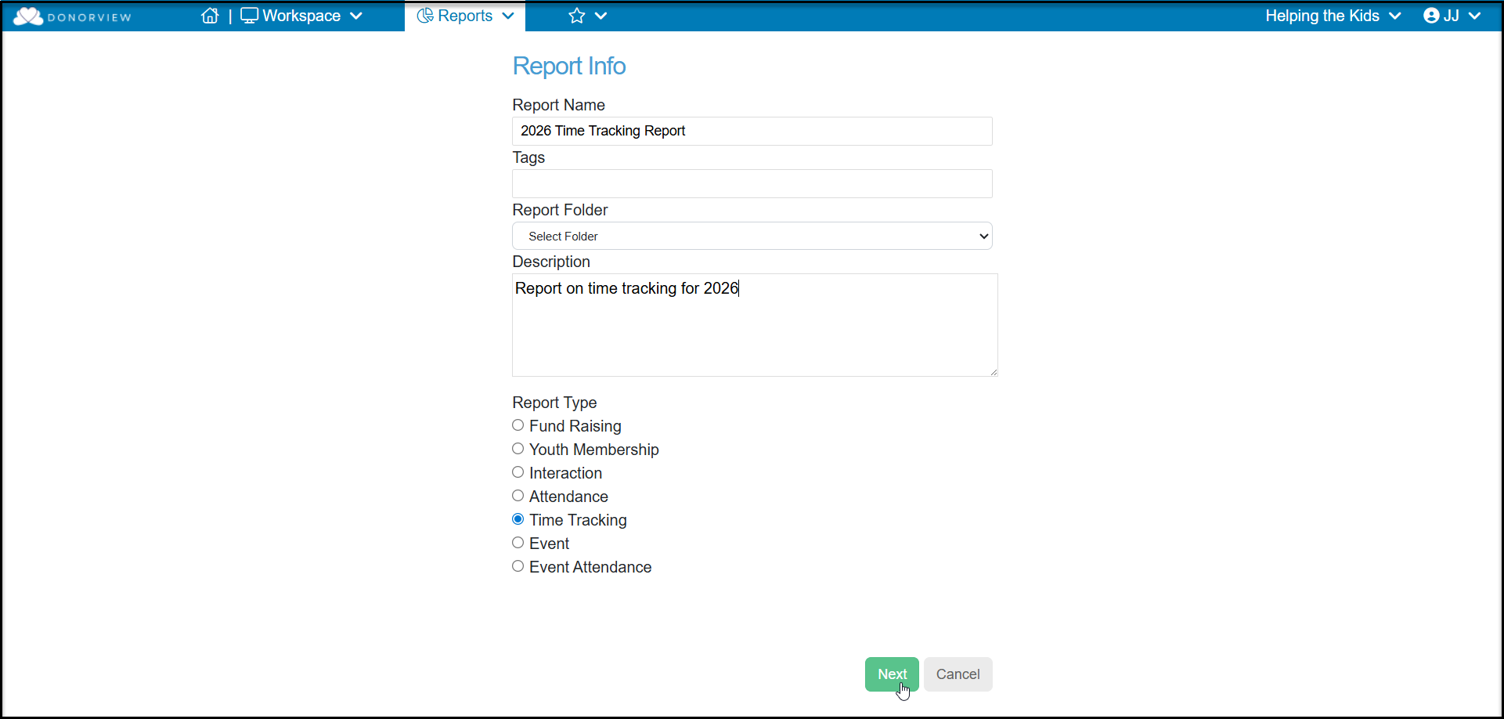1504x719 pixels.
Task: Click the Description resize handle
Action: click(x=994, y=372)
